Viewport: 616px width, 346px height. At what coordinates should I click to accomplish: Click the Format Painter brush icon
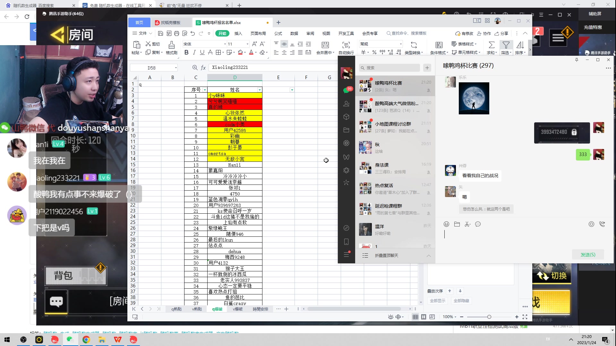[172, 45]
